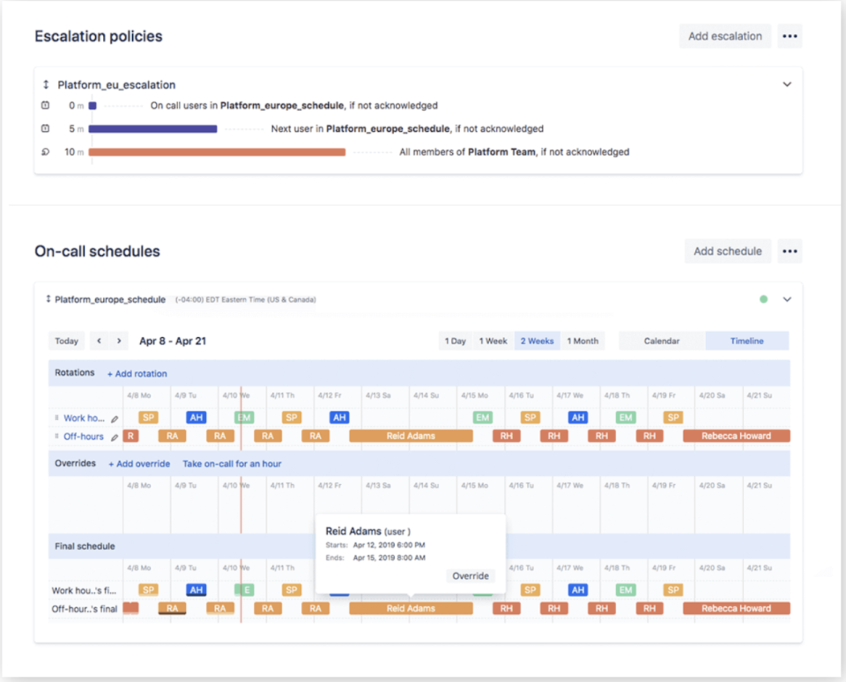Go to next date range with right arrow
The image size is (846, 682).
(x=119, y=341)
